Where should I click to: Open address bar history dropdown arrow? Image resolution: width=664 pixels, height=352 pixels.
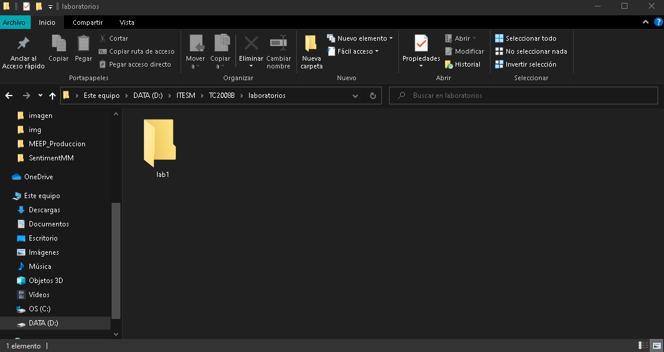[x=355, y=96]
